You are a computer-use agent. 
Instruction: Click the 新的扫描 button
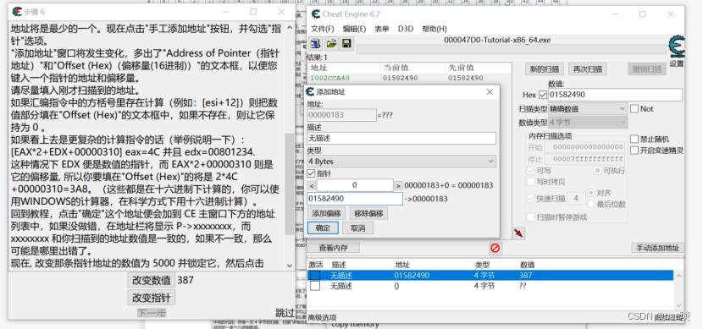click(545, 69)
